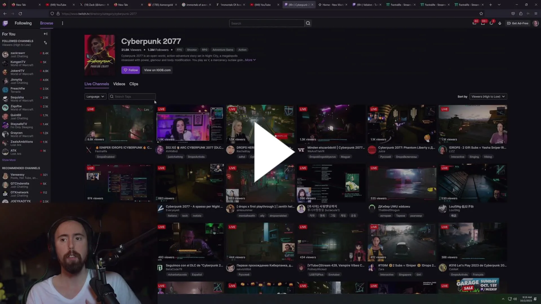
Task: Click View on IGDB.com button
Action: (x=157, y=70)
